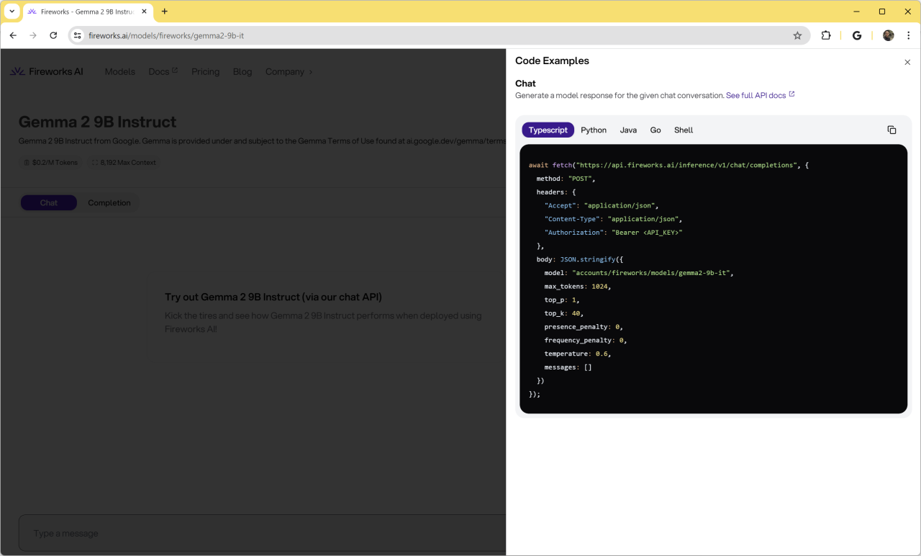Switch to the Python code tab
921x556 pixels.
(594, 130)
